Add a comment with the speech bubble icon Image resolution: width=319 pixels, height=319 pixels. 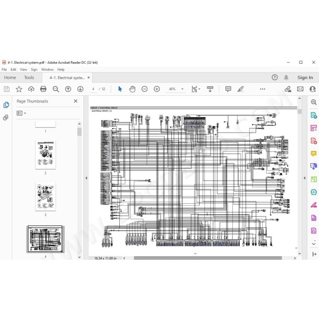(x=228, y=89)
